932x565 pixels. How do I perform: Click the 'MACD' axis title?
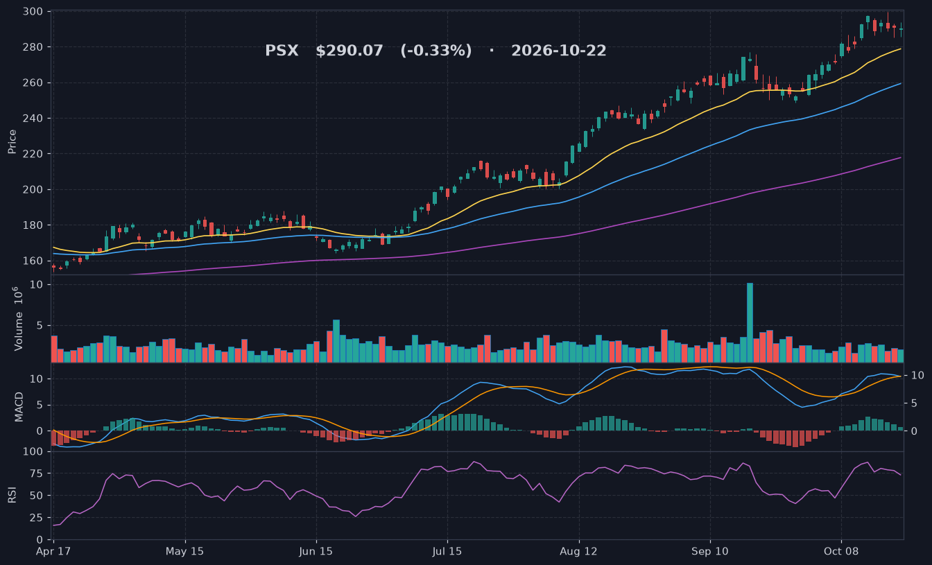point(19,406)
